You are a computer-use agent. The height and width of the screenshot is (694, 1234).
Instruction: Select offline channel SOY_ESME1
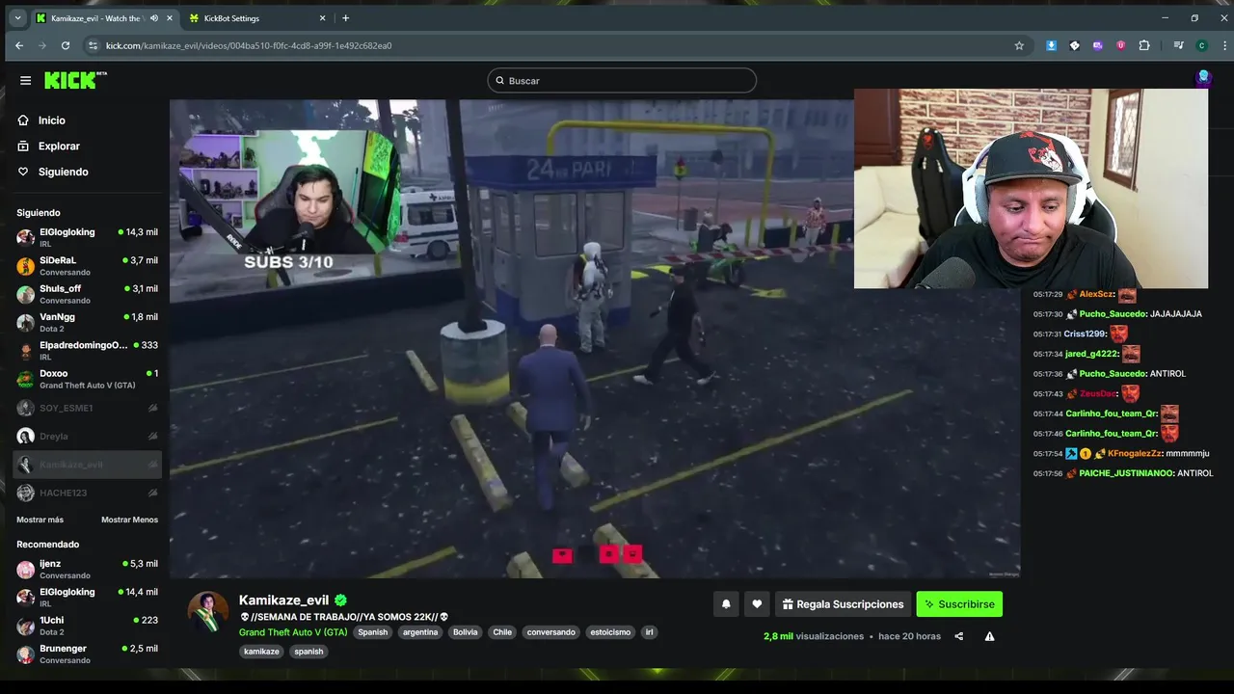pyautogui.click(x=87, y=408)
